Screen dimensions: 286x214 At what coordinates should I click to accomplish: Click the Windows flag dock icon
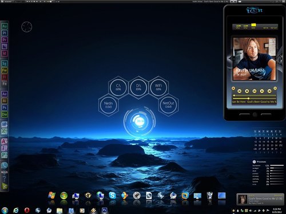tap(51, 195)
